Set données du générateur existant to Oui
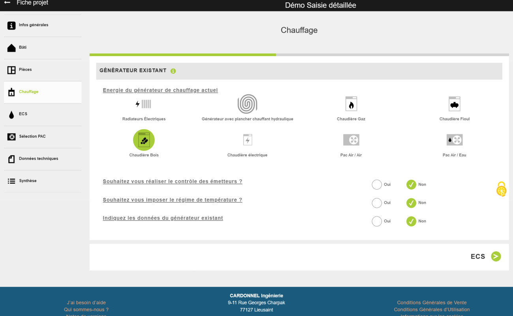Viewport: 513px width, 316px height. [x=377, y=221]
